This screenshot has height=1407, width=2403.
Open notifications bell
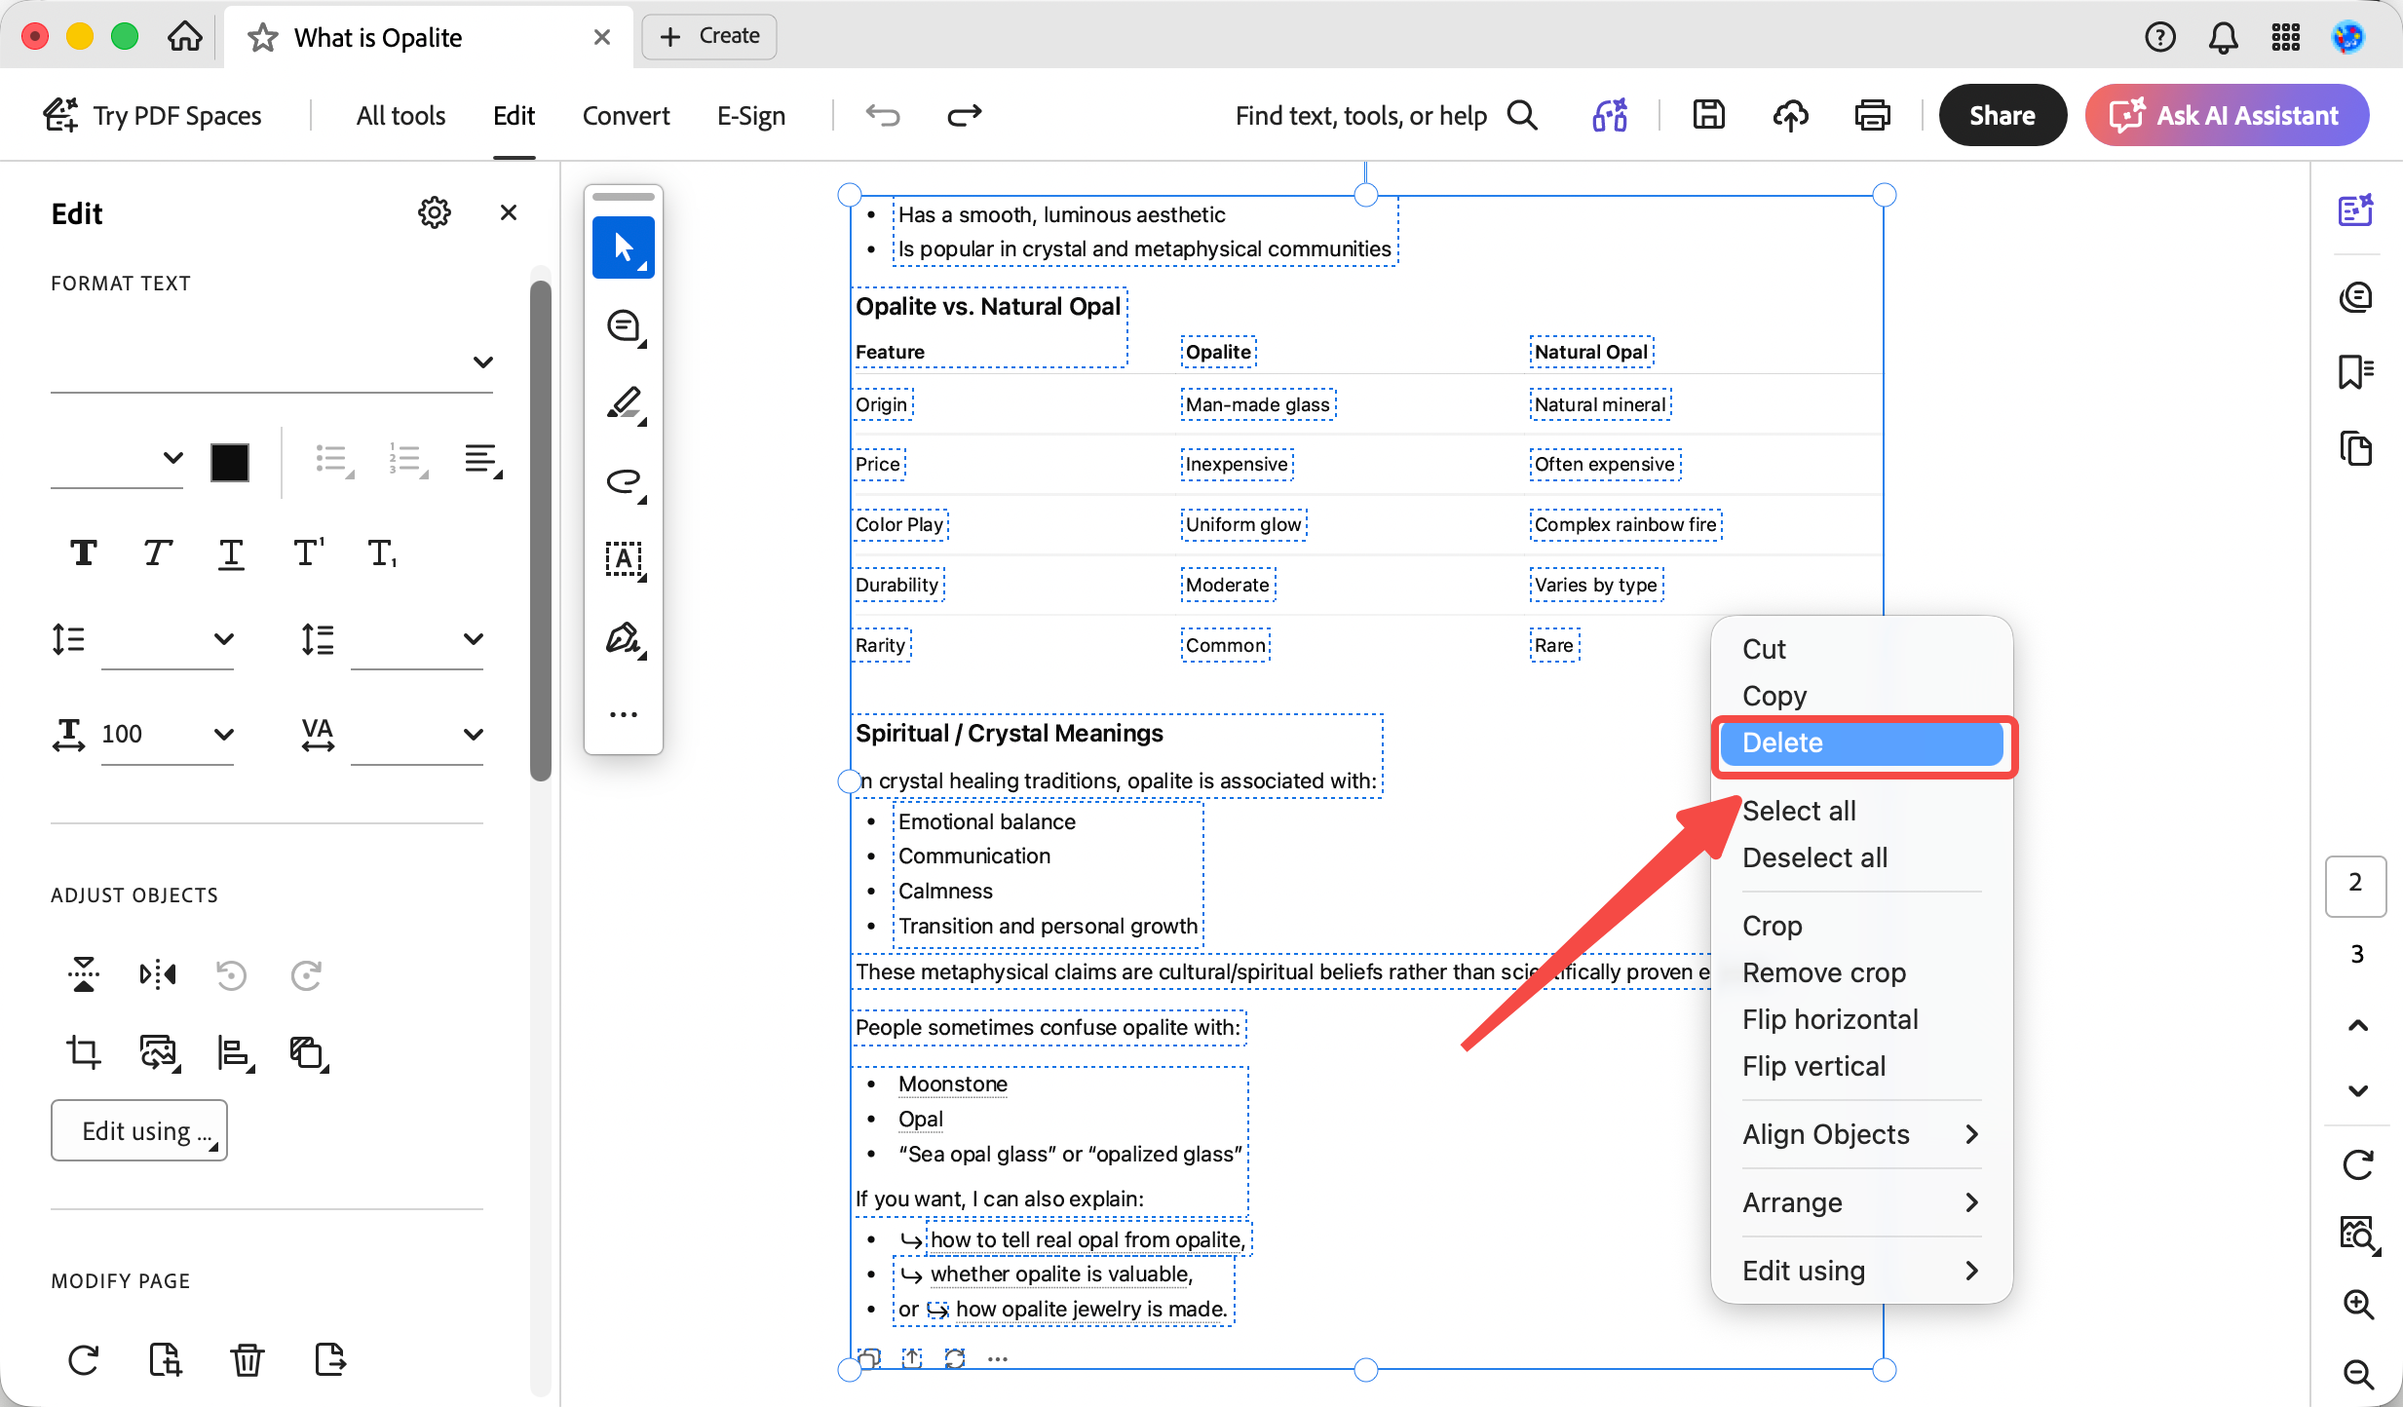(x=2223, y=37)
